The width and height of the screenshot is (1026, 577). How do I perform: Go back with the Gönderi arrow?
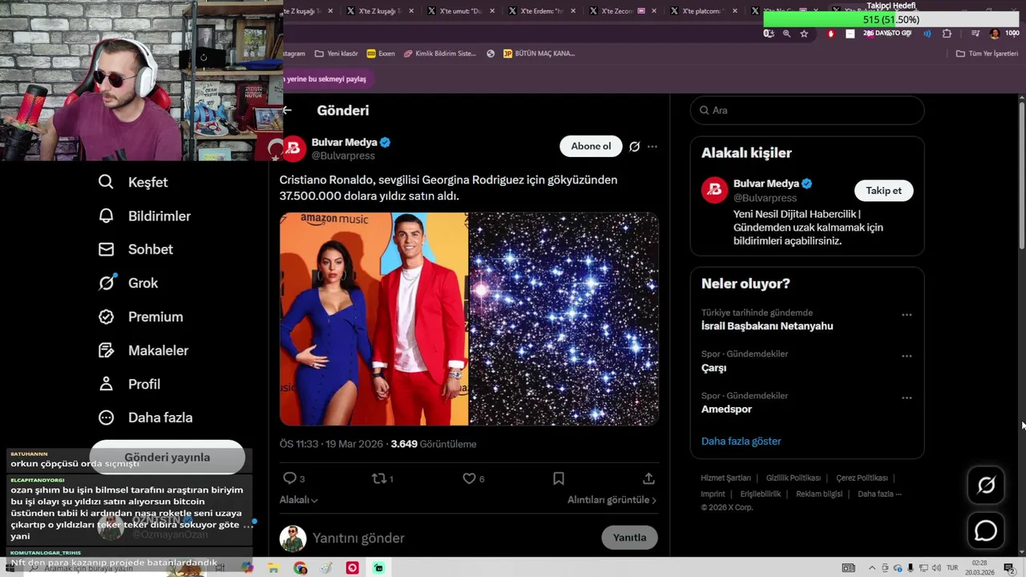[x=287, y=111]
